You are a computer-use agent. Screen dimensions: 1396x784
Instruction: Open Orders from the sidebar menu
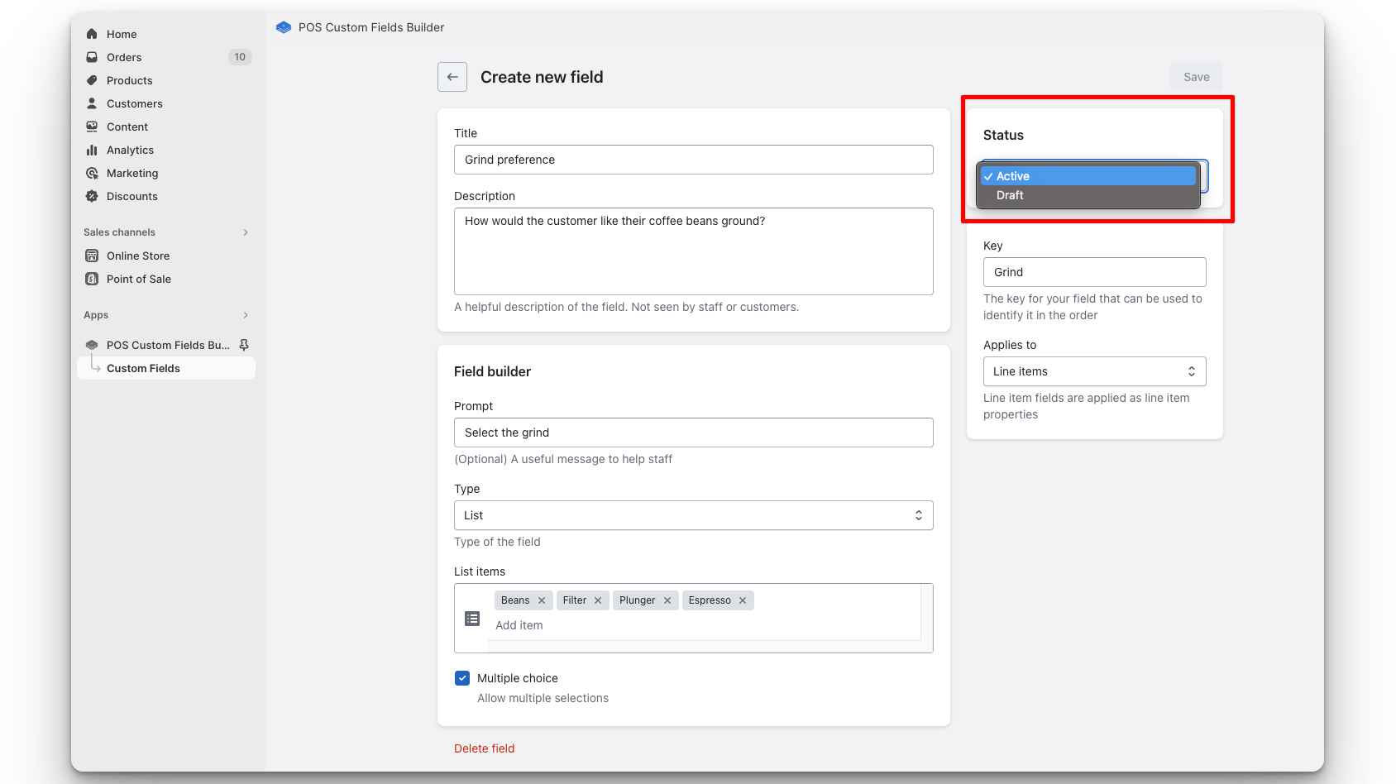tap(124, 57)
